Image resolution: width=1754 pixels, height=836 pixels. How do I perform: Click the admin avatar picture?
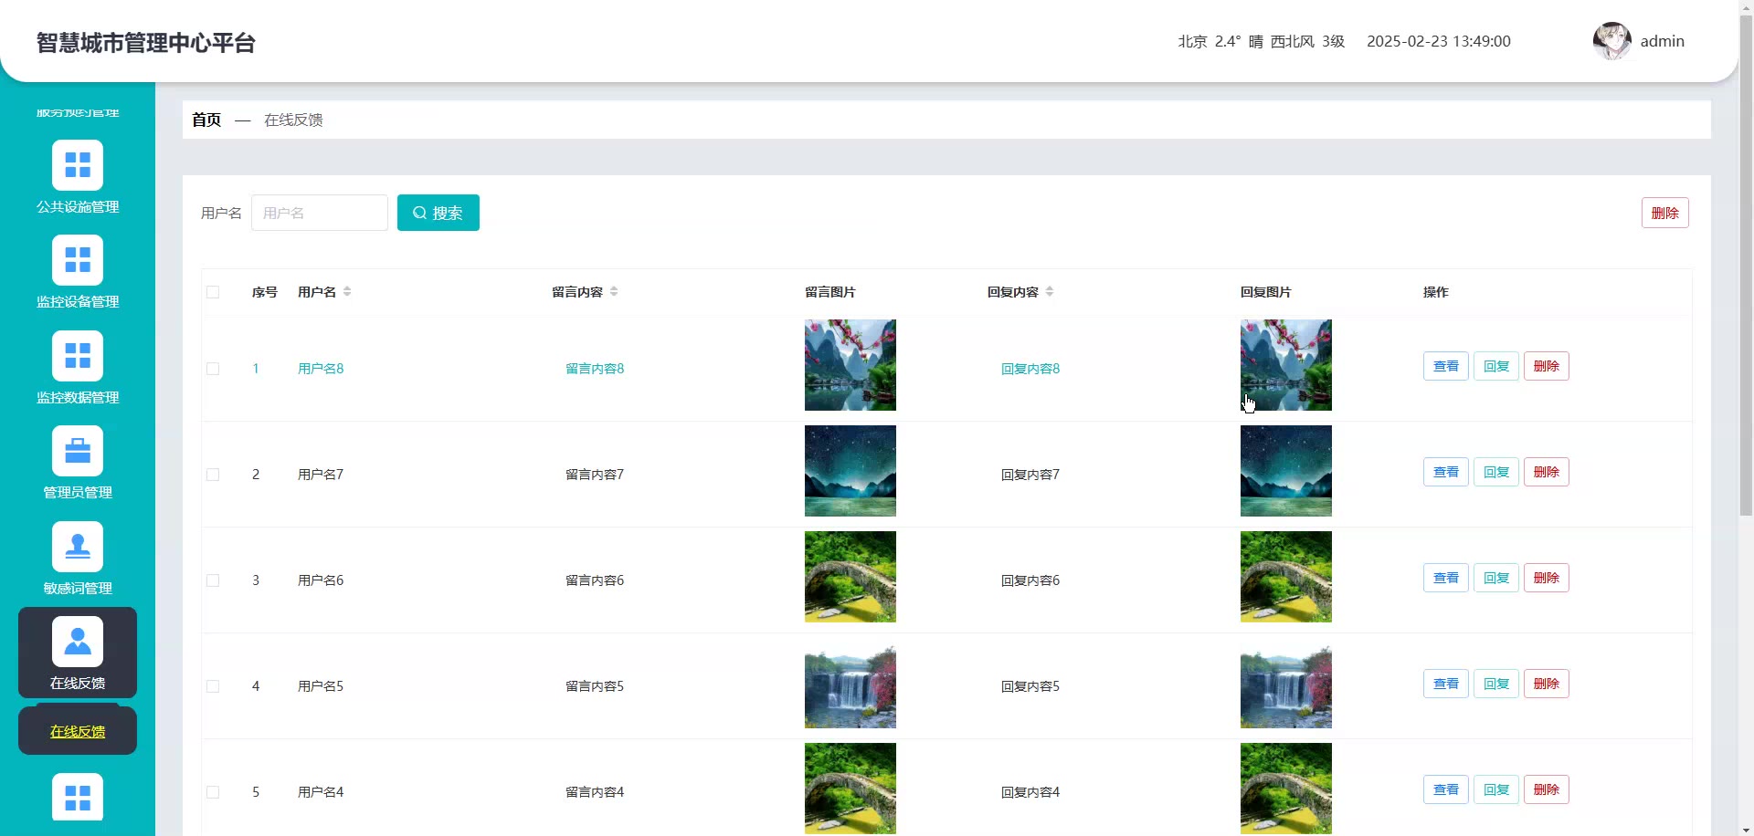[x=1611, y=41]
